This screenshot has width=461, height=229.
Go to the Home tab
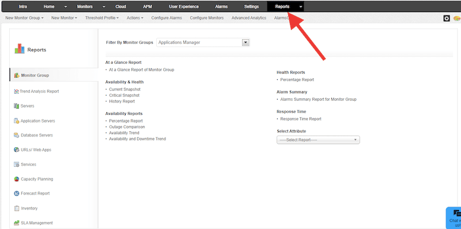[x=49, y=6]
